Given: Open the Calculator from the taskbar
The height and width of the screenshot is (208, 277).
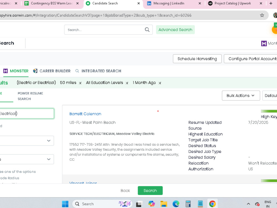Looking at the screenshot, I should pyautogui.click(x=188, y=204).
